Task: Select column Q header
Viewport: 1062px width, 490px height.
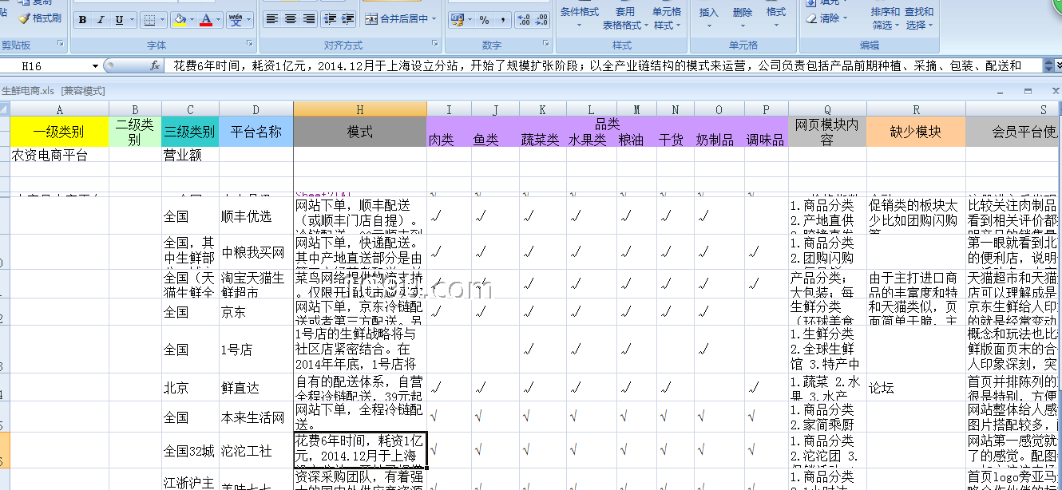Action: coord(827,109)
